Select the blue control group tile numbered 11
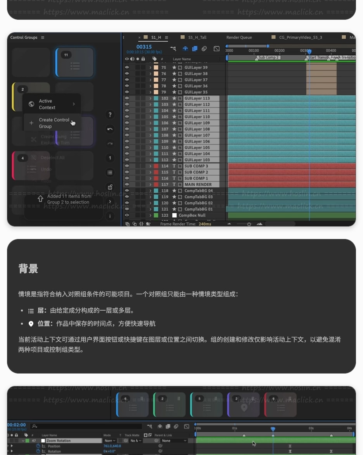 coord(74,62)
